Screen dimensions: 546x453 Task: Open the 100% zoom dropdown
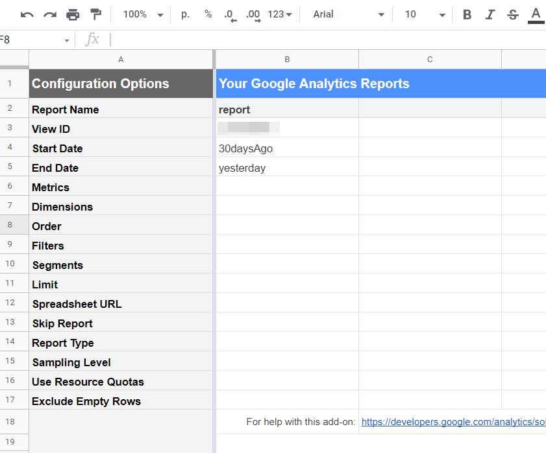coord(143,15)
